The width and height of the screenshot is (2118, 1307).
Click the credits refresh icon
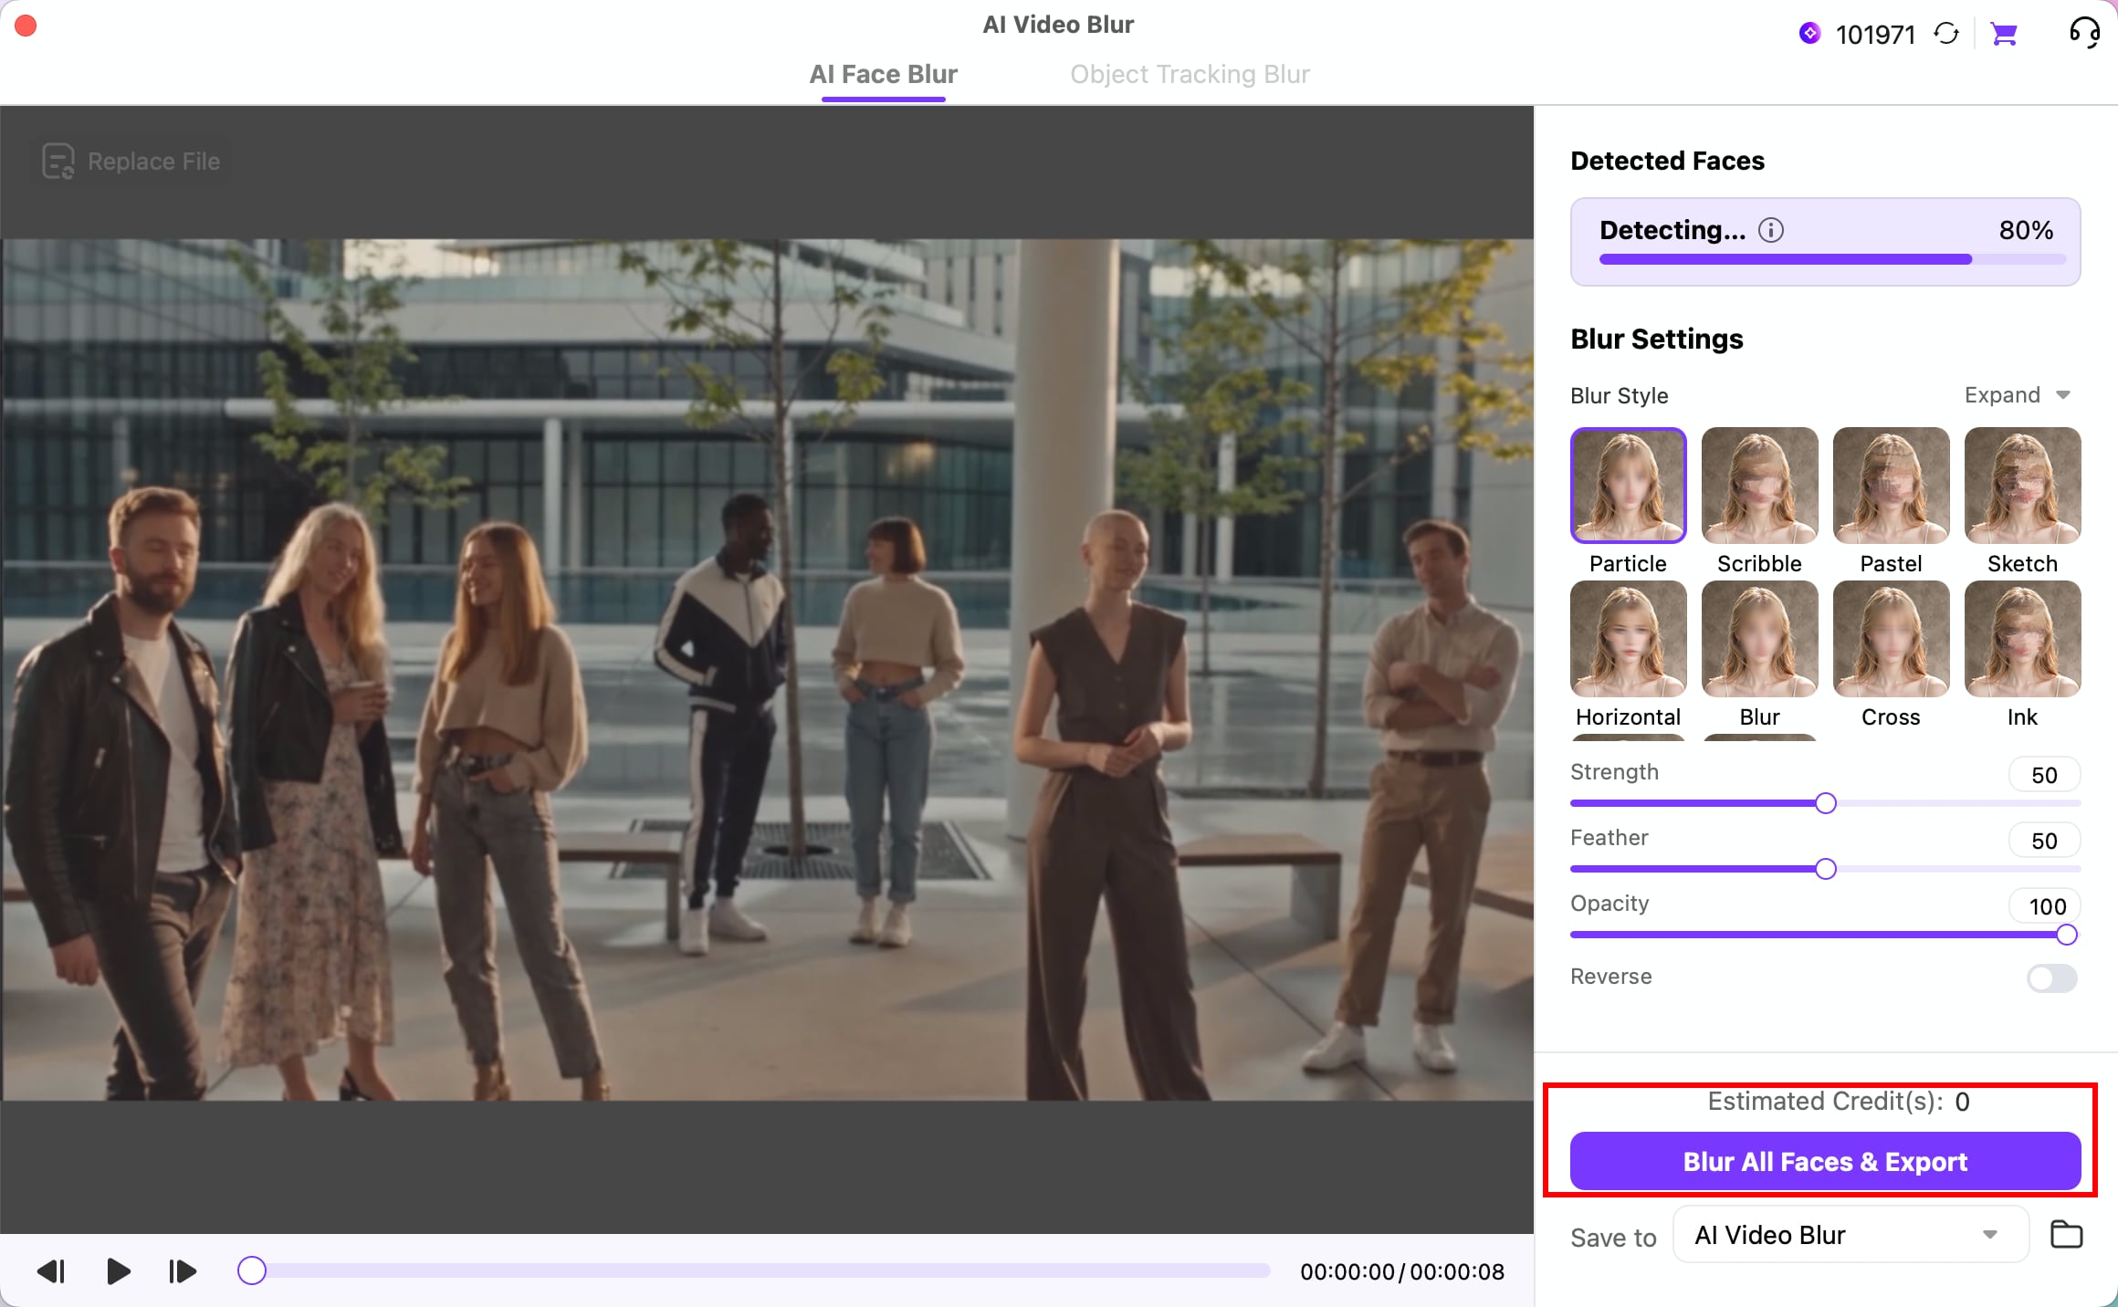1946,34
